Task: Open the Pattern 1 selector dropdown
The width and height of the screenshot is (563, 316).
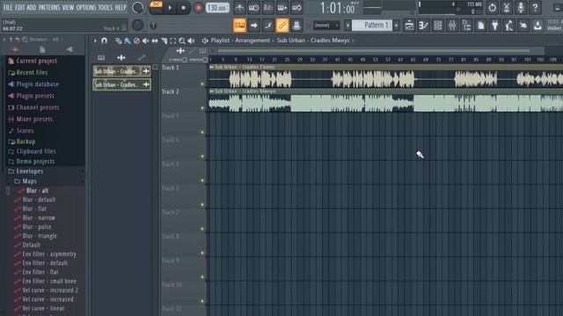Action: click(372, 25)
